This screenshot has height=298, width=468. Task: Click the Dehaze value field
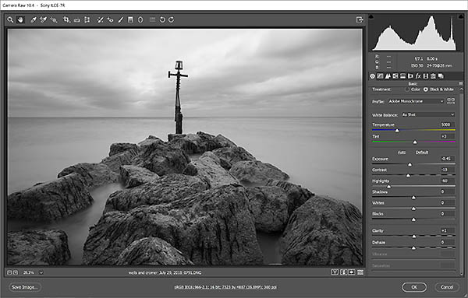[448, 242]
